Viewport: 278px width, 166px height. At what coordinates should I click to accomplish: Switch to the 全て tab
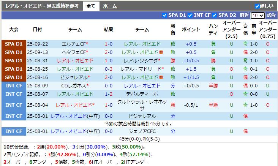click(91, 6)
